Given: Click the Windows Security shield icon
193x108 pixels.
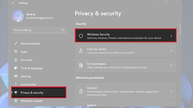Looking at the screenshot, I should [81, 36].
